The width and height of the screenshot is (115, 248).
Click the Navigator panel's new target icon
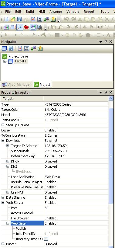coord(4,49)
